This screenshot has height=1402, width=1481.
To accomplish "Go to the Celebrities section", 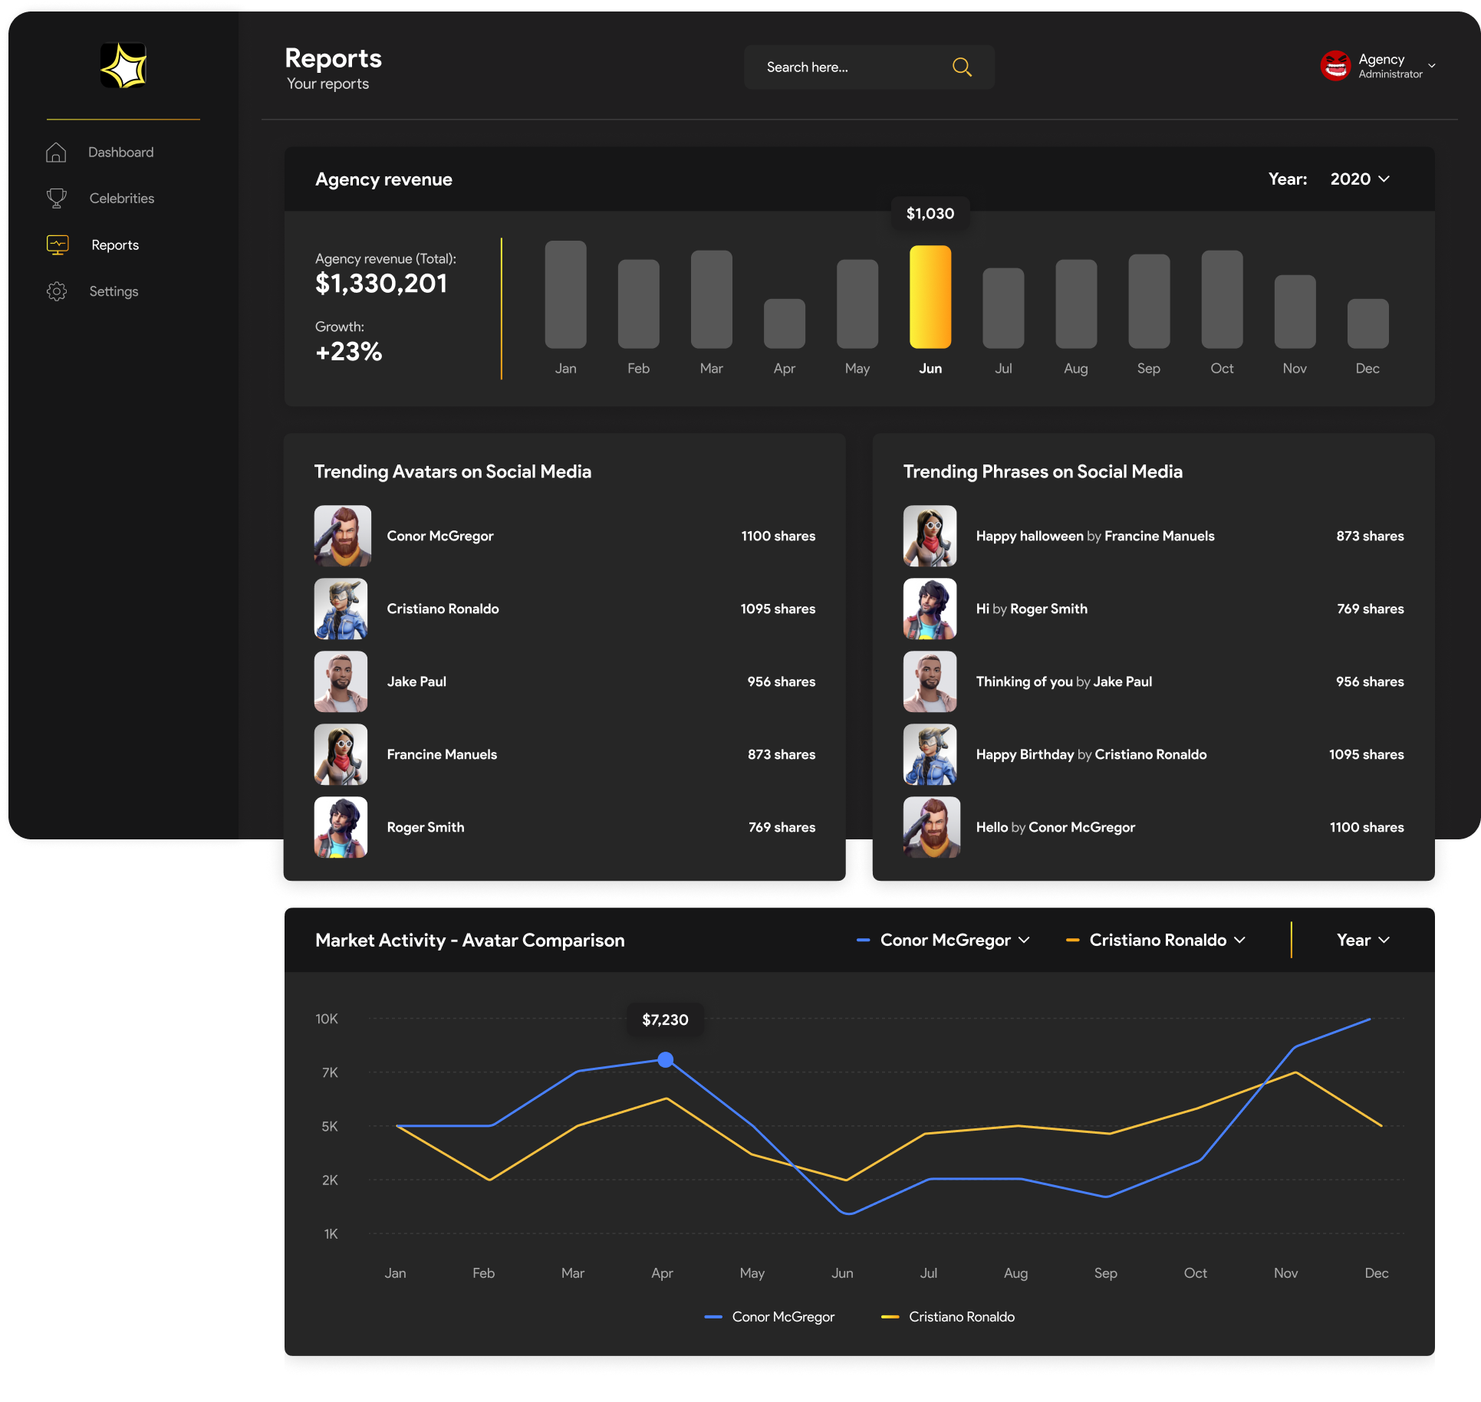I will 121,199.
